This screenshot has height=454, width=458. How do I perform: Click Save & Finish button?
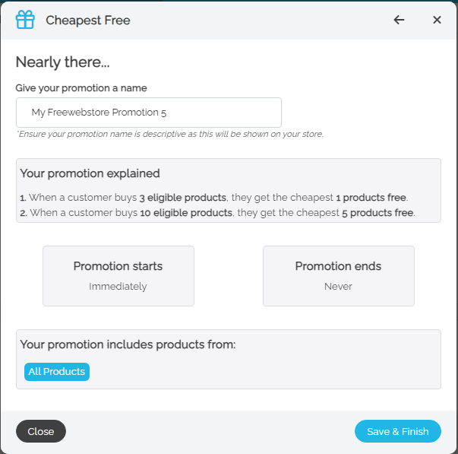pos(397,431)
